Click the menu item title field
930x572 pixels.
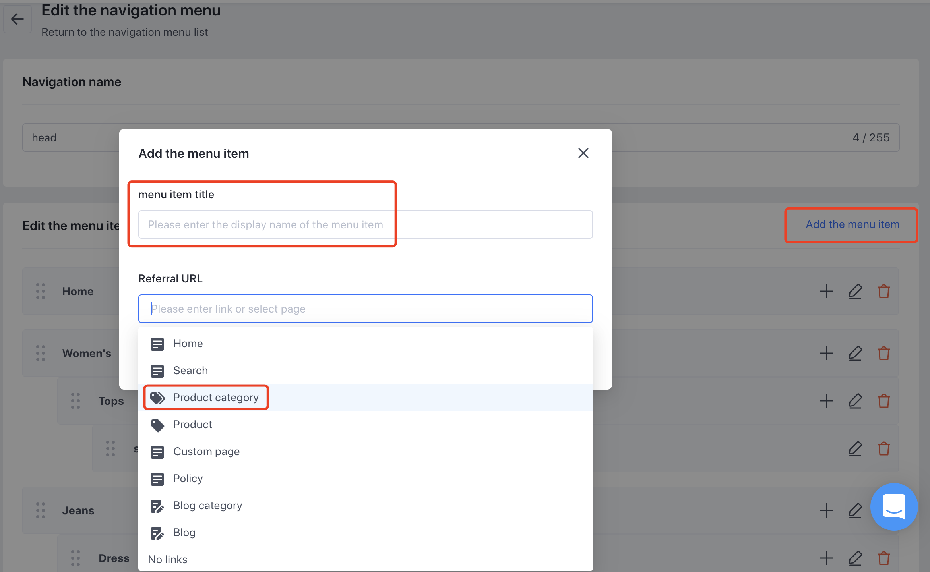point(365,224)
